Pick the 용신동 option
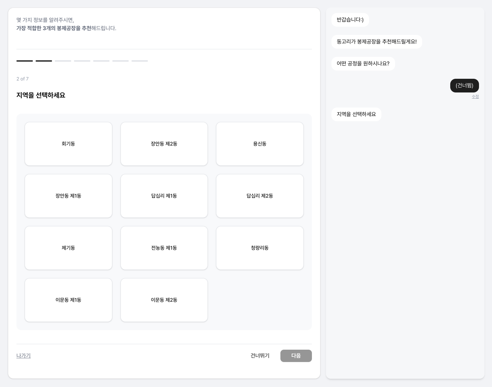This screenshot has width=492, height=387. pyautogui.click(x=260, y=144)
